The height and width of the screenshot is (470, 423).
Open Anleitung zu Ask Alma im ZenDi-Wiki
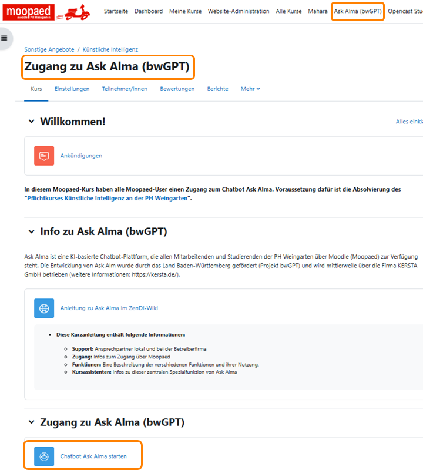tap(109, 308)
